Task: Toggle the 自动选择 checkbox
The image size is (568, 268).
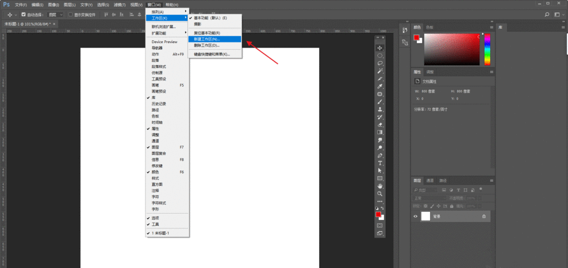Action: 23,14
